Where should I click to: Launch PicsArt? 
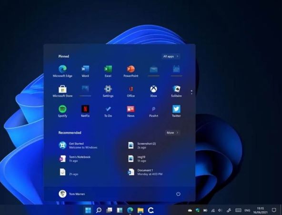pos(153,111)
